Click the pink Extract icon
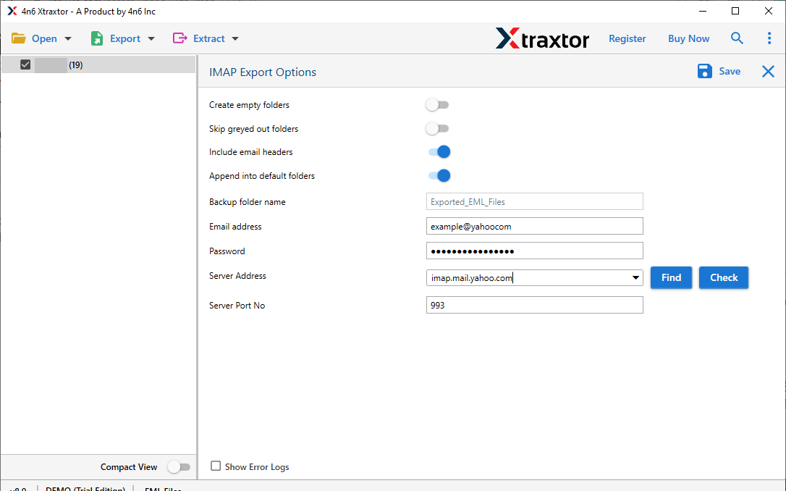This screenshot has height=491, width=786. click(179, 38)
